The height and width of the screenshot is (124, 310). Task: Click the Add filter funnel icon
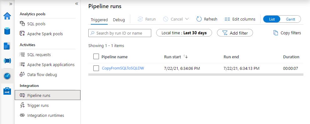click(225, 33)
